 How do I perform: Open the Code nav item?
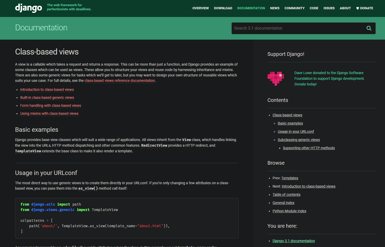click(314, 8)
